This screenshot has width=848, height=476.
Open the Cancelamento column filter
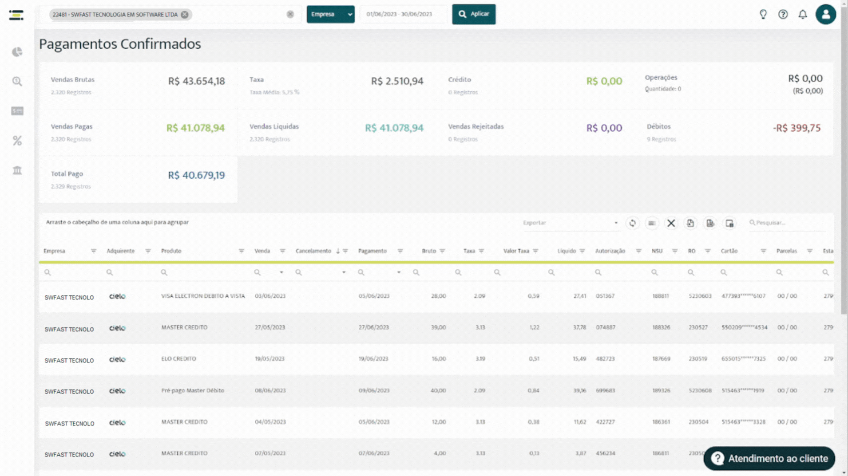pos(345,251)
